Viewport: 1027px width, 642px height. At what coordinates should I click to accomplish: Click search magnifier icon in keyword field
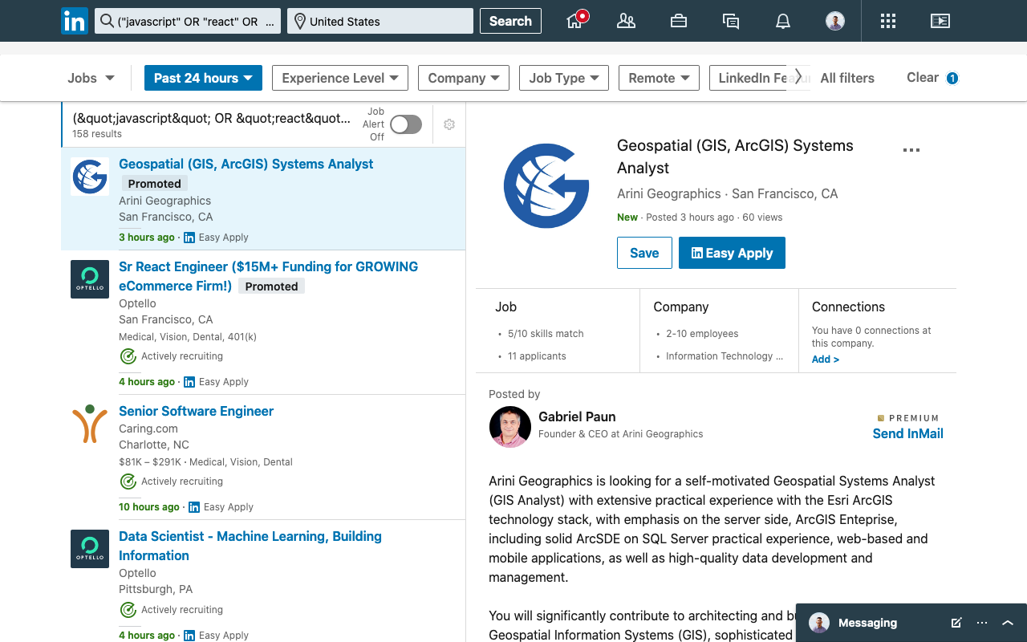pyautogui.click(x=106, y=22)
